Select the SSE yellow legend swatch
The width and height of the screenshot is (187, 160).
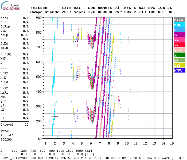pyautogui.click(x=179, y=65)
